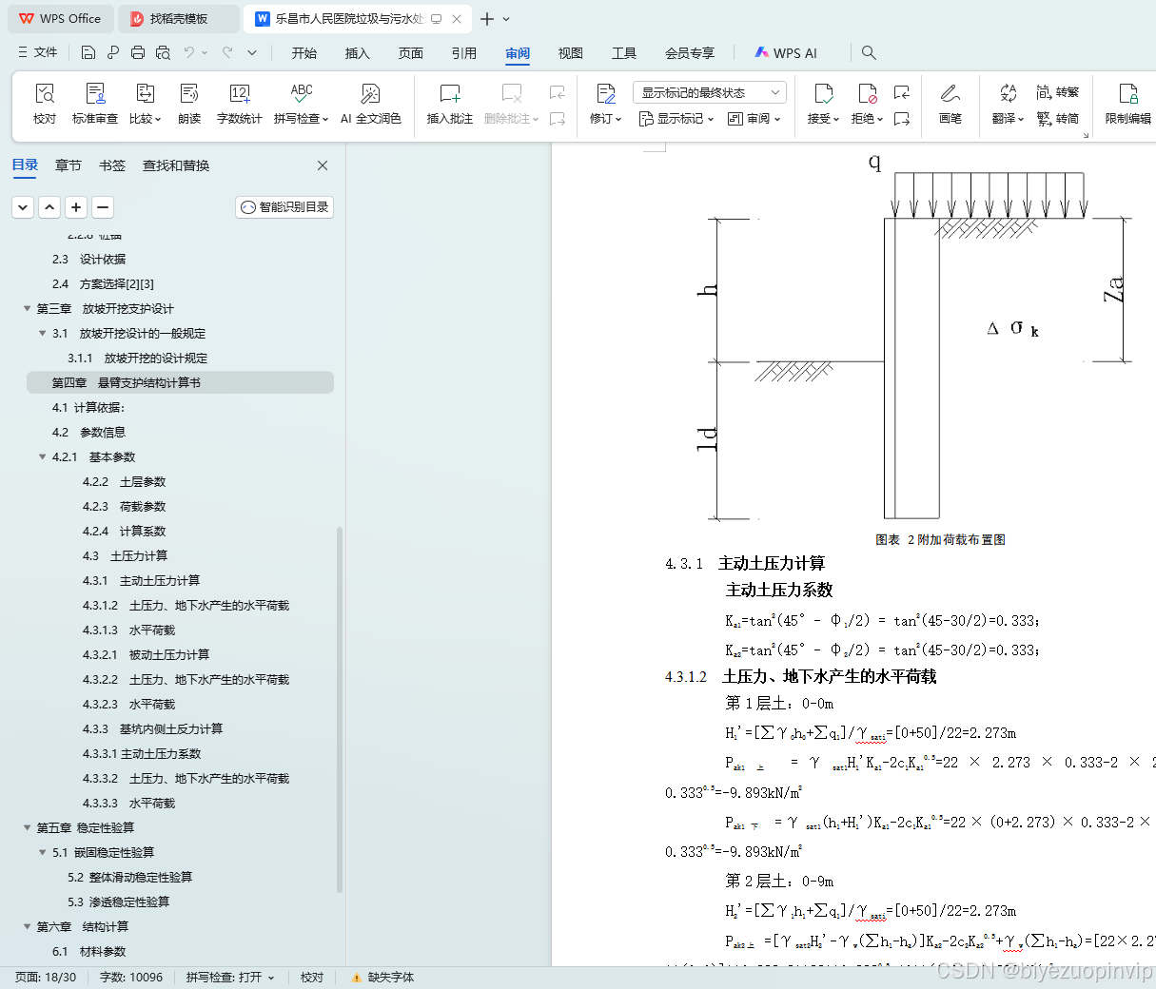Click the plus button to add outline level
The width and height of the screenshot is (1156, 989).
pos(76,206)
